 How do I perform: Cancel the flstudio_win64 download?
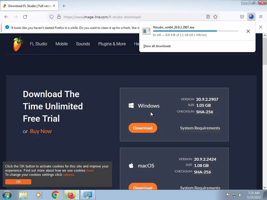tap(248, 31)
